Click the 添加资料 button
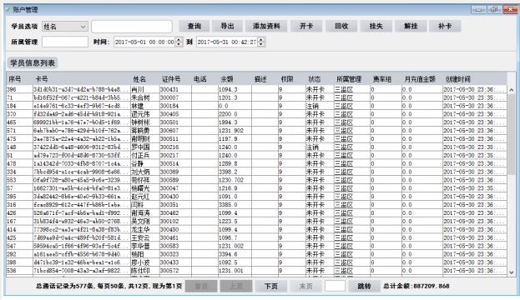Viewport: 520px width, 300px height. (x=266, y=26)
